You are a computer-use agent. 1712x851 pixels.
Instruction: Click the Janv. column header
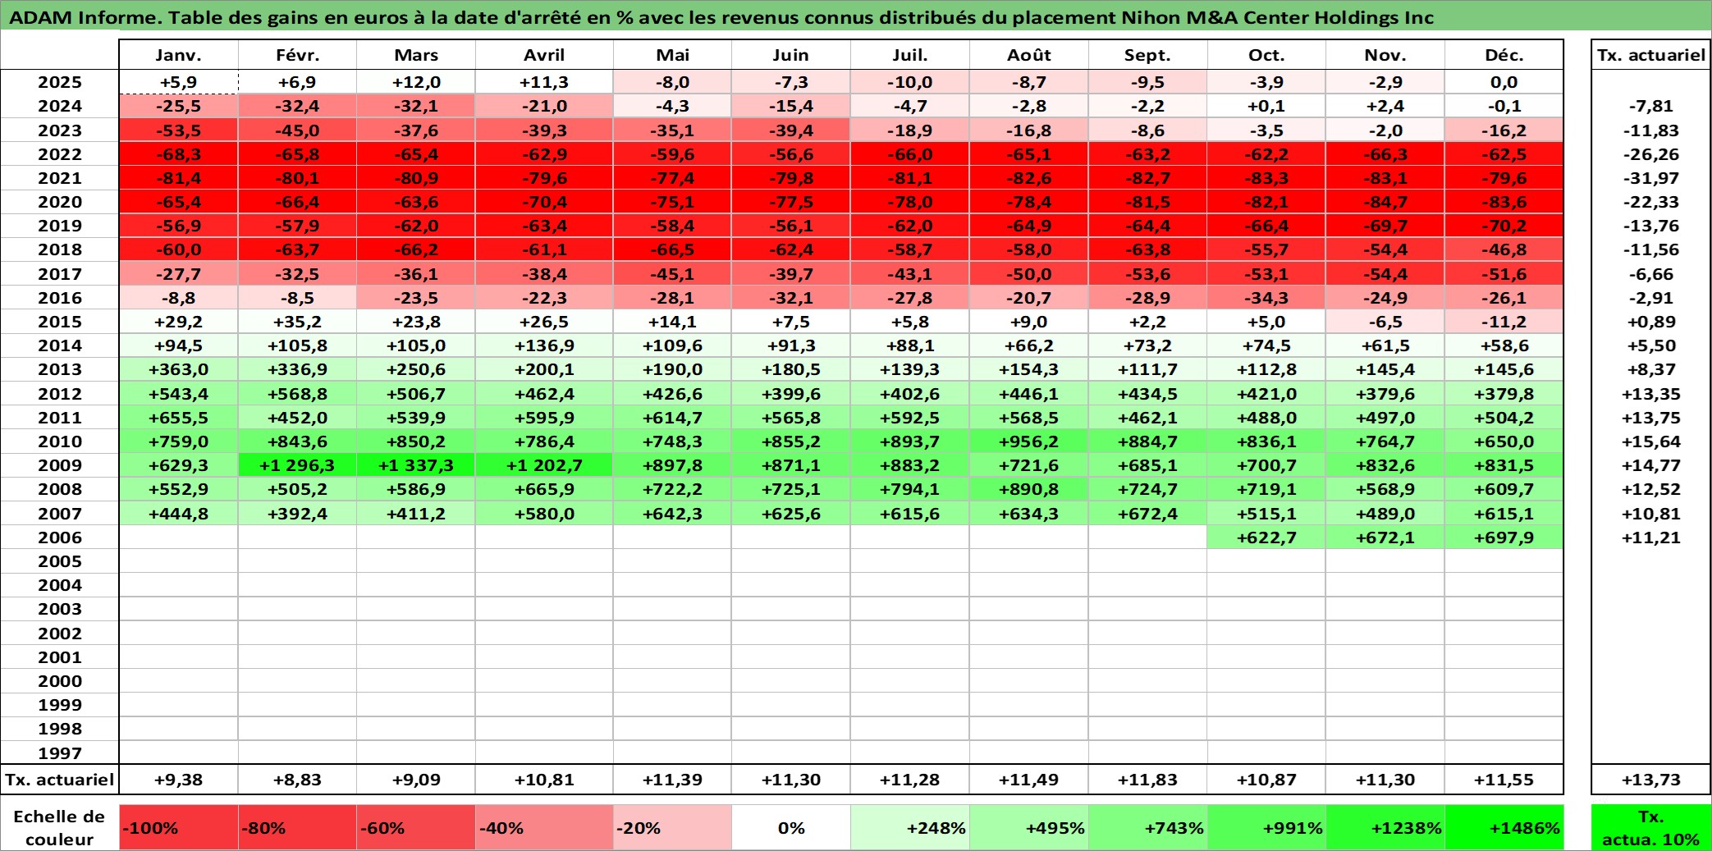point(178,55)
